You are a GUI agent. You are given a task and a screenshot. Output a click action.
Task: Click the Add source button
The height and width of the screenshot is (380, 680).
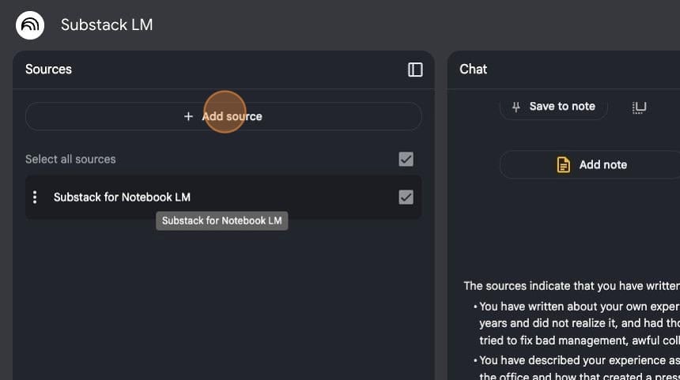click(x=223, y=116)
